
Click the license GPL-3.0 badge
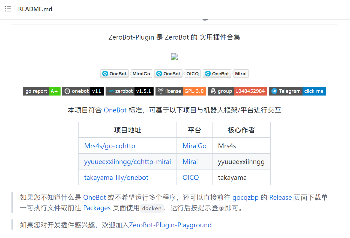click(181, 91)
